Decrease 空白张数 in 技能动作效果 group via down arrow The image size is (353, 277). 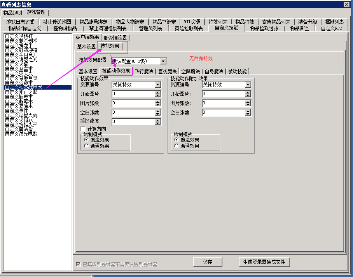point(157,114)
